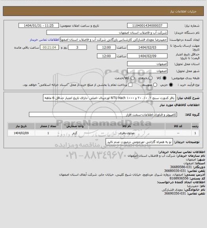This screenshot has width=207, height=228.
Task: Click the general need description field
Action: pos(109,98)
